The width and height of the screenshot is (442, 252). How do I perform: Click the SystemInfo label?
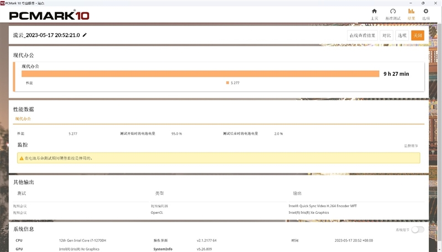tap(162, 249)
